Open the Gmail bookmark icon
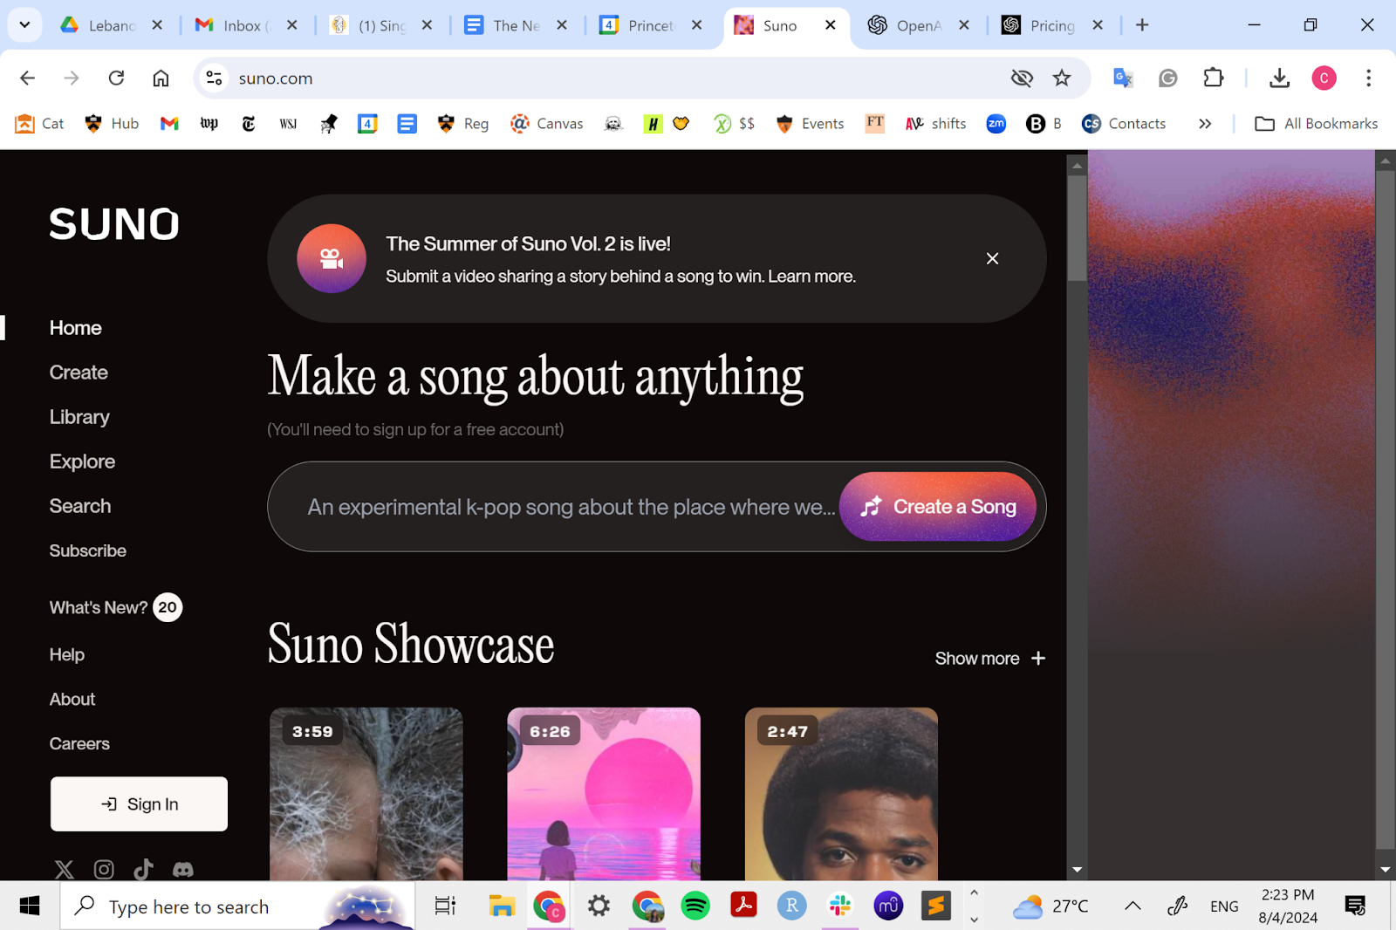This screenshot has width=1396, height=930. (169, 124)
